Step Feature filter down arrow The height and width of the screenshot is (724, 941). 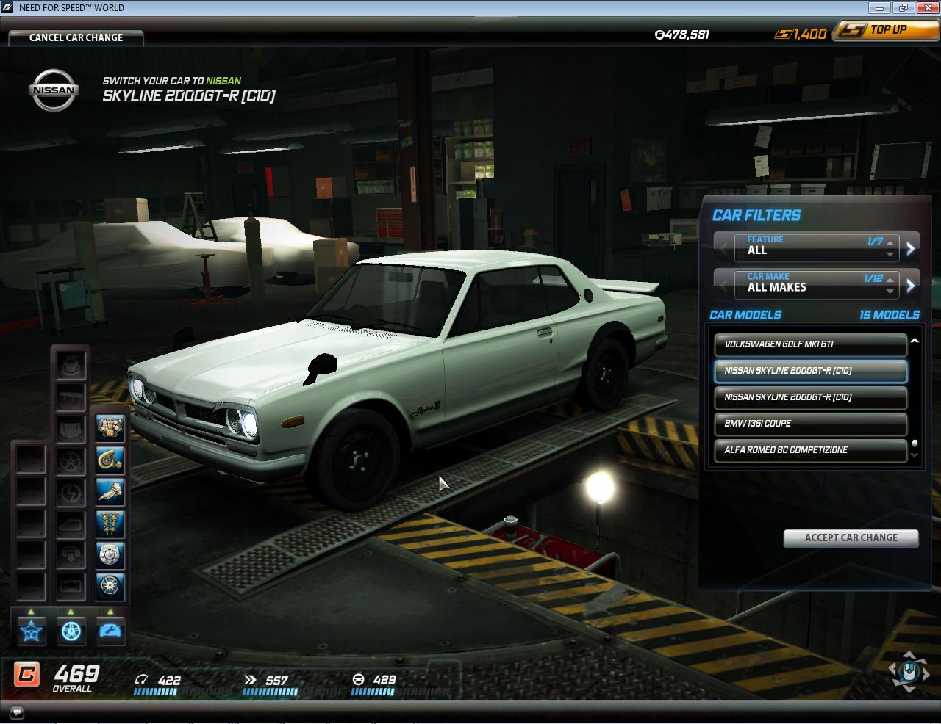(890, 254)
